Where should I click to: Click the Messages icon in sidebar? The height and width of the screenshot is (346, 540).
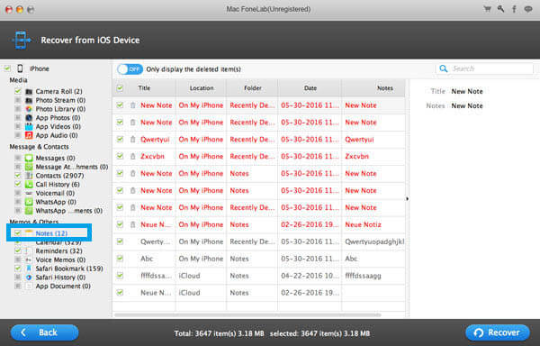tap(29, 158)
